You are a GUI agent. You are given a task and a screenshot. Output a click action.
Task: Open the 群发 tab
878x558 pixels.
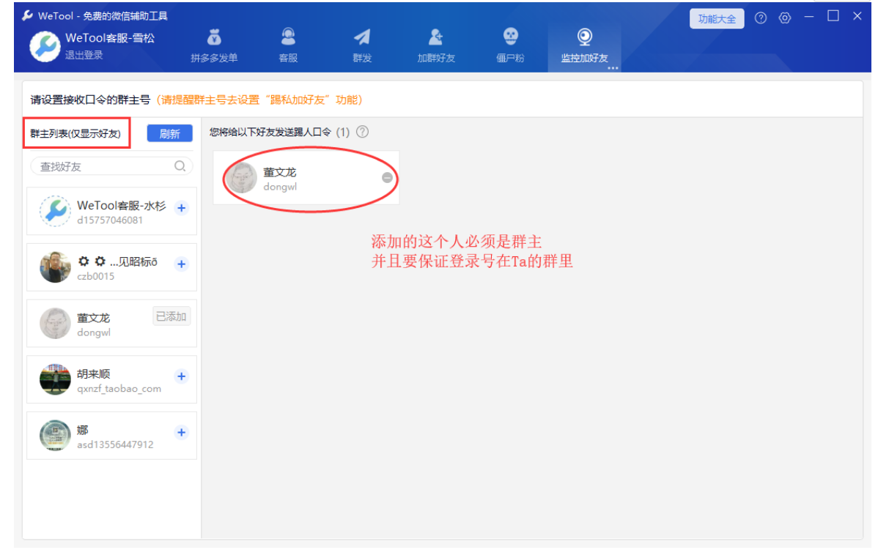362,45
